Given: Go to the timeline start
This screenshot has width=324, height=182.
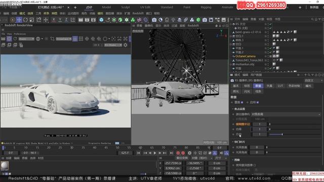Looking at the screenshot, I should coord(138,153).
